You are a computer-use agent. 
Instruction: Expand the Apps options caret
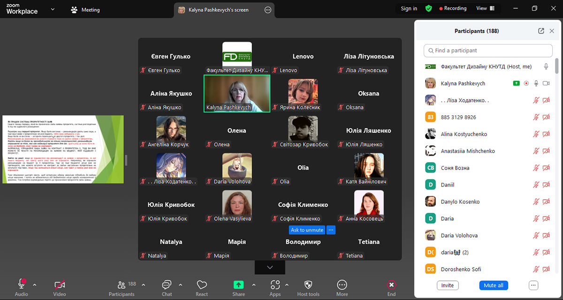287,285
